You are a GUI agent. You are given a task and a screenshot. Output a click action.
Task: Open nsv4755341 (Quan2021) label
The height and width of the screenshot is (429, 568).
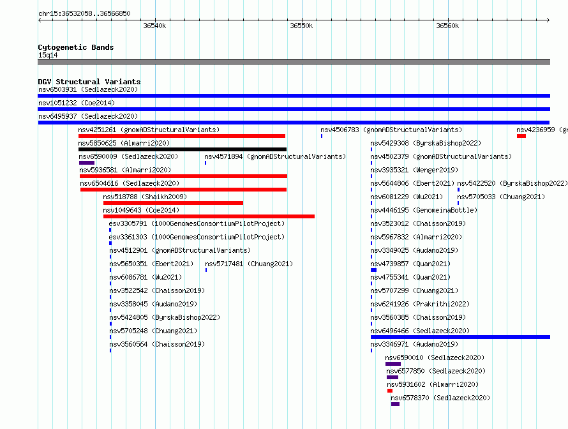tap(410, 277)
